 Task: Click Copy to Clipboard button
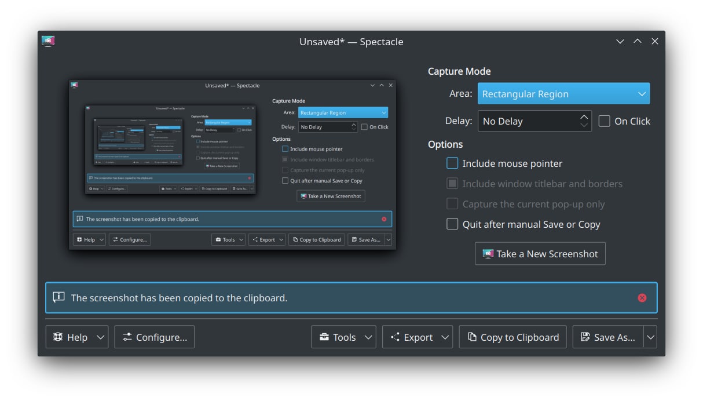(x=513, y=337)
